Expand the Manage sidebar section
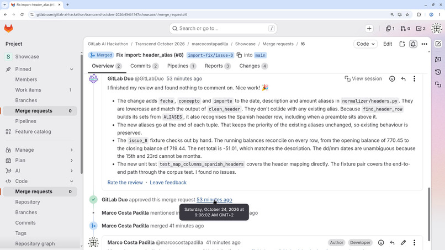The height and width of the screenshot is (250, 445). pos(72,150)
